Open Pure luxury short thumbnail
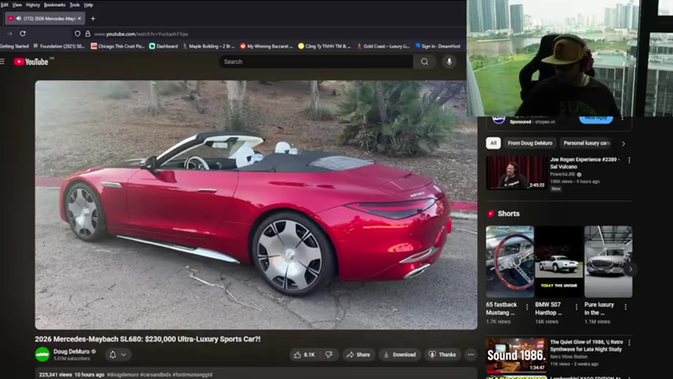The height and width of the screenshot is (379, 673). (608, 262)
